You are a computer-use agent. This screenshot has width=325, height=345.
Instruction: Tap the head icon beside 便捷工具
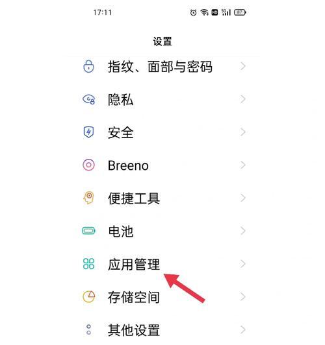click(88, 198)
